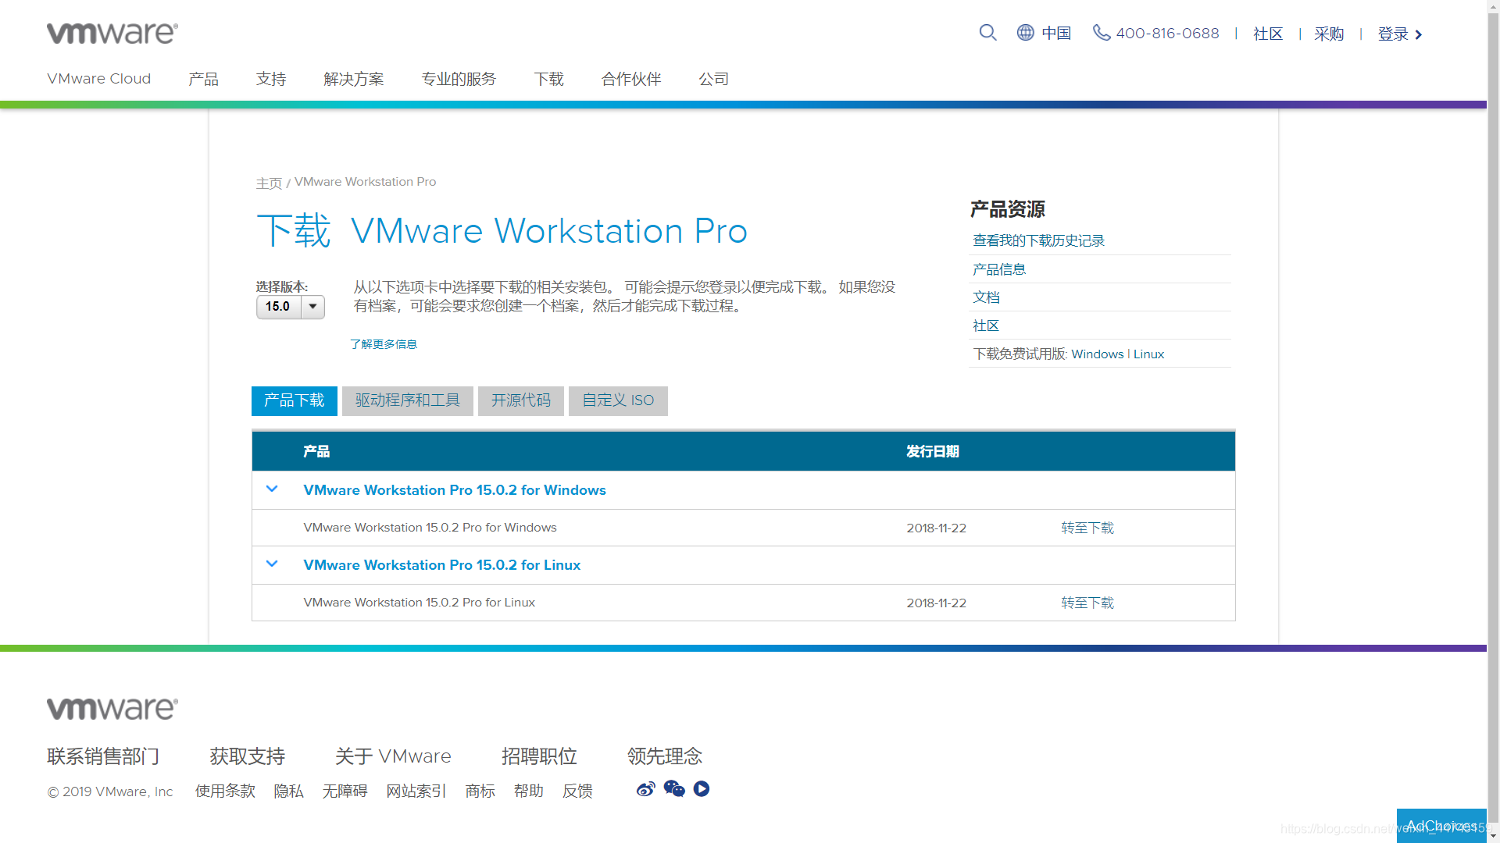Open the 下载 navigation menu
This screenshot has width=1500, height=843.
[x=549, y=79]
